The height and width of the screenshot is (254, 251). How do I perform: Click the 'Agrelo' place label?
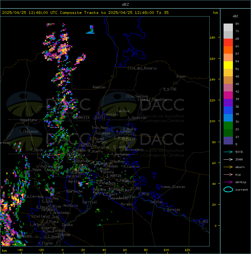coord(74,181)
